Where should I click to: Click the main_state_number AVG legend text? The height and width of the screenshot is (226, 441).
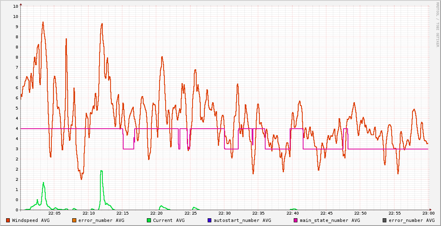coord(330,220)
